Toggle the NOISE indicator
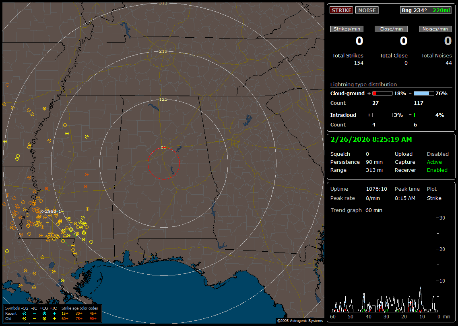Viewport: 458px width, 326px height. (367, 10)
